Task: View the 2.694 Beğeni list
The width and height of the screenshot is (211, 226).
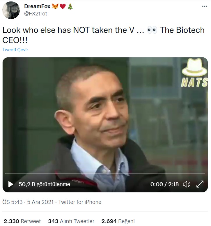Action: [118, 221]
